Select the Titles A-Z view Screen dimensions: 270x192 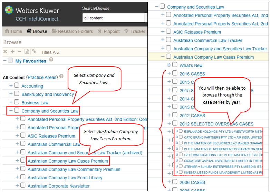point(50,52)
